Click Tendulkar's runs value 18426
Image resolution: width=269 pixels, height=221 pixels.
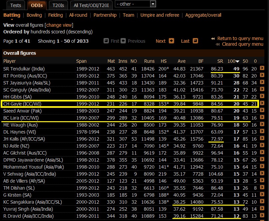[148, 69]
